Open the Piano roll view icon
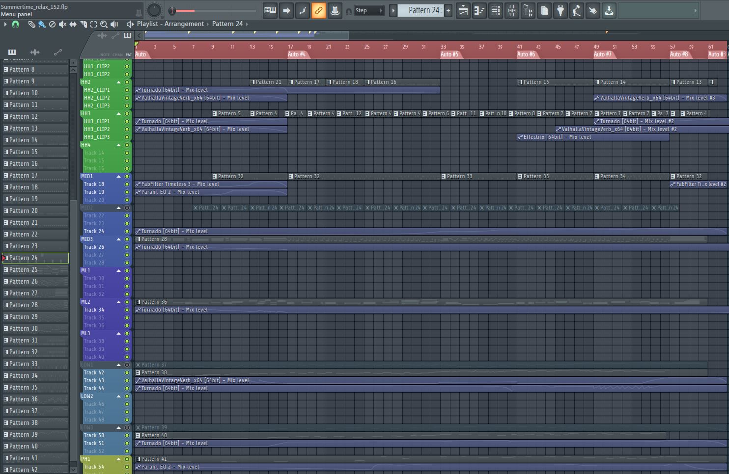Image resolution: width=729 pixels, height=474 pixels. point(479,10)
